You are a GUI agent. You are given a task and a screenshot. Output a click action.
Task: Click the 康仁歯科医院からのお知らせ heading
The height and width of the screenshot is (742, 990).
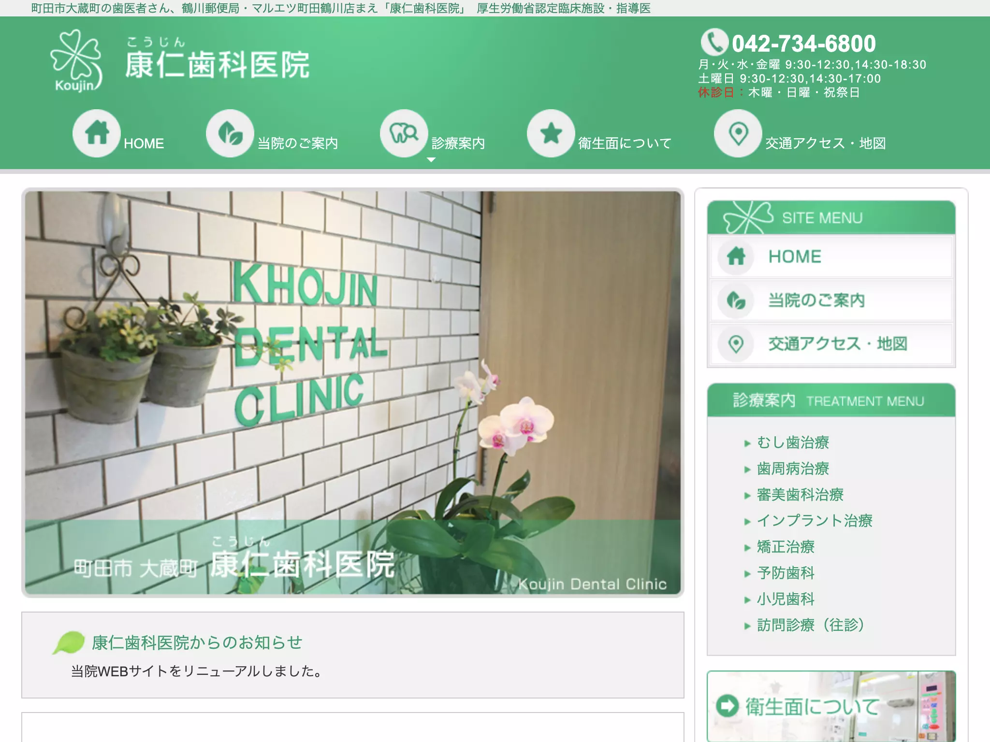click(197, 643)
